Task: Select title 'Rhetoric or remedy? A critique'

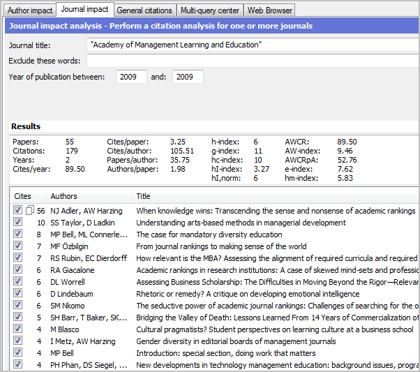Action: click(248, 294)
